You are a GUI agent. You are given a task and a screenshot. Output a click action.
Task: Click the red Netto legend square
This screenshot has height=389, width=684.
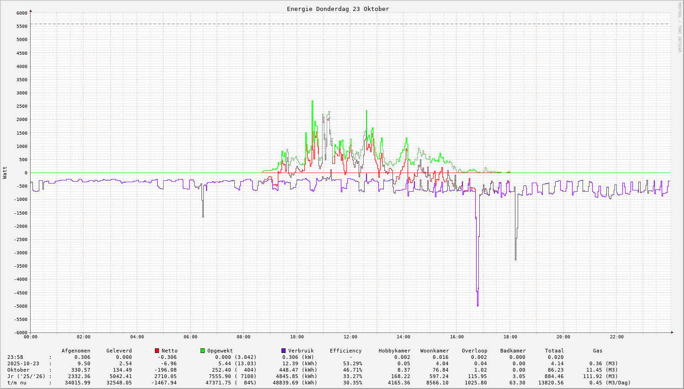(x=157, y=351)
